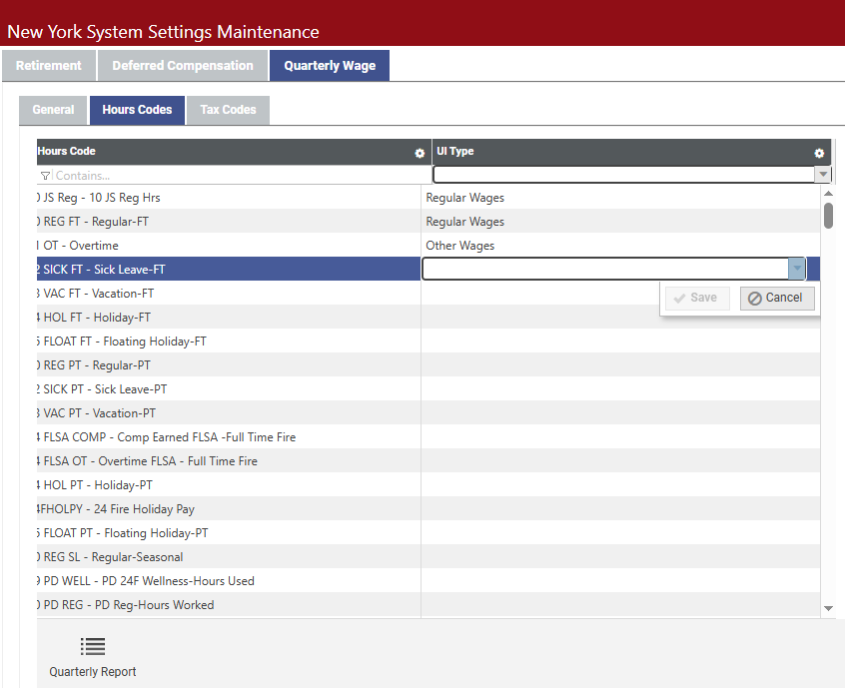Select the Hours Codes sub-tab

(x=137, y=110)
